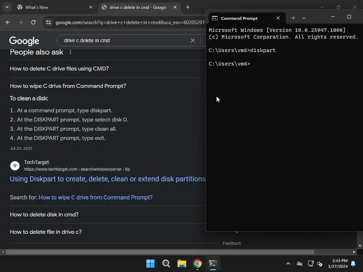Open People also ask more options
This screenshot has width=363, height=272.
(x=71, y=52)
